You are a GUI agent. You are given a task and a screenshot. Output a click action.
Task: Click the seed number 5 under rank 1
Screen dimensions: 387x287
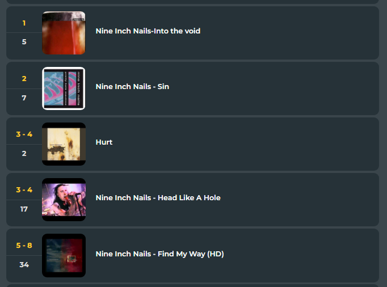click(x=24, y=42)
